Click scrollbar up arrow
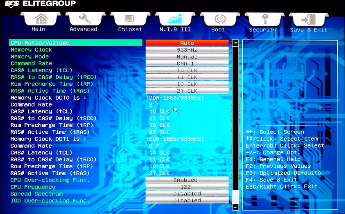The height and width of the screenshot is (214, 345). pyautogui.click(x=235, y=43)
